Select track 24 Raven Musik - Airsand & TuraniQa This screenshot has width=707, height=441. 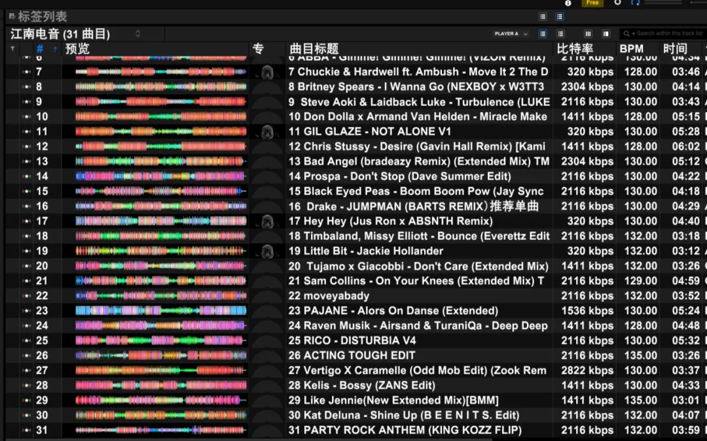click(x=418, y=325)
